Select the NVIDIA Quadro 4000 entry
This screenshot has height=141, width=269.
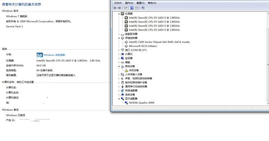pos(142,103)
